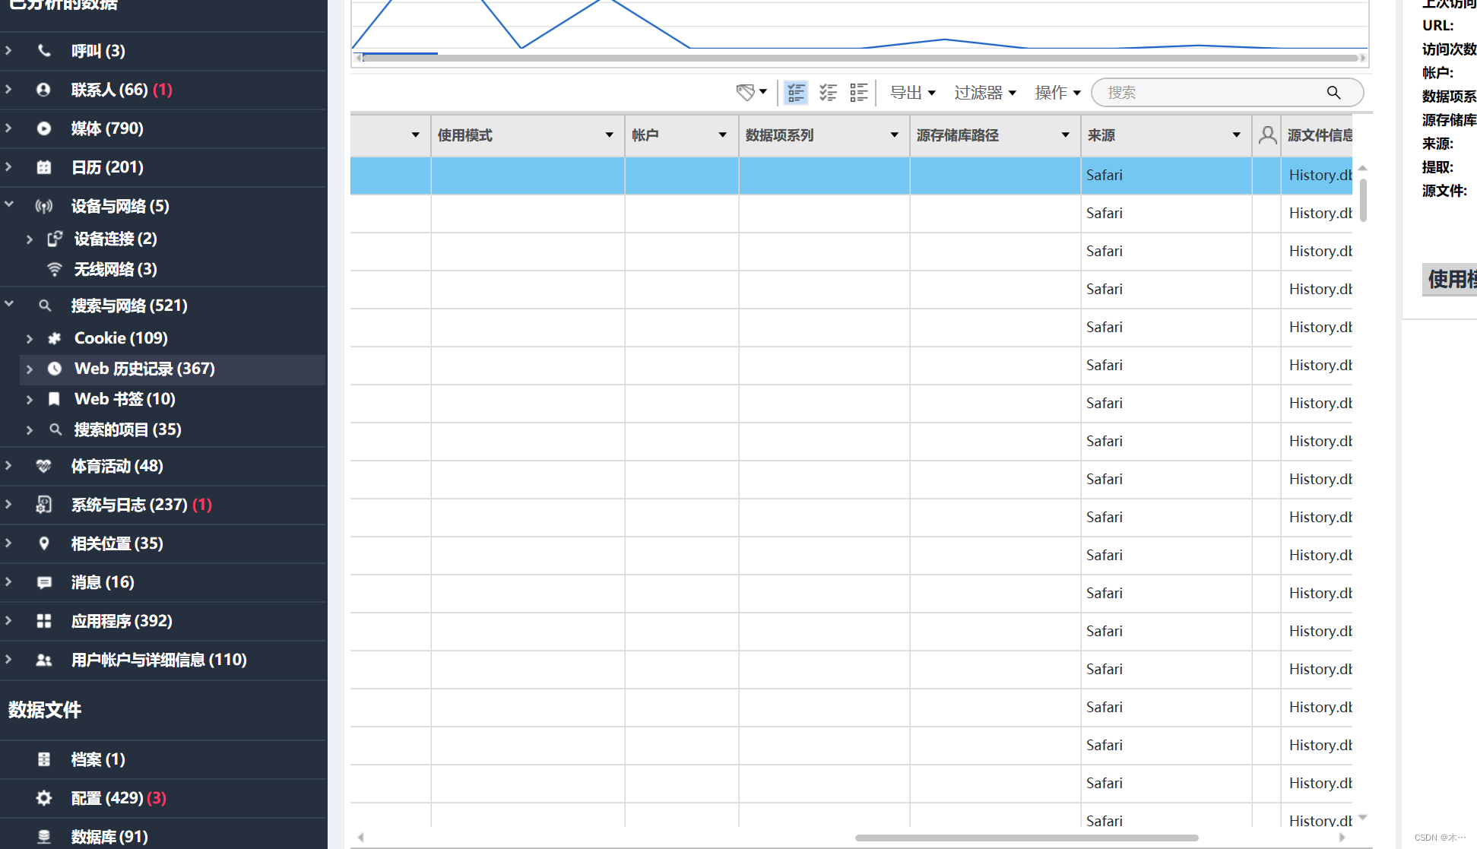1477x849 pixels.
Task: Toggle the highlighted partial-check list icon
Action: (x=796, y=92)
